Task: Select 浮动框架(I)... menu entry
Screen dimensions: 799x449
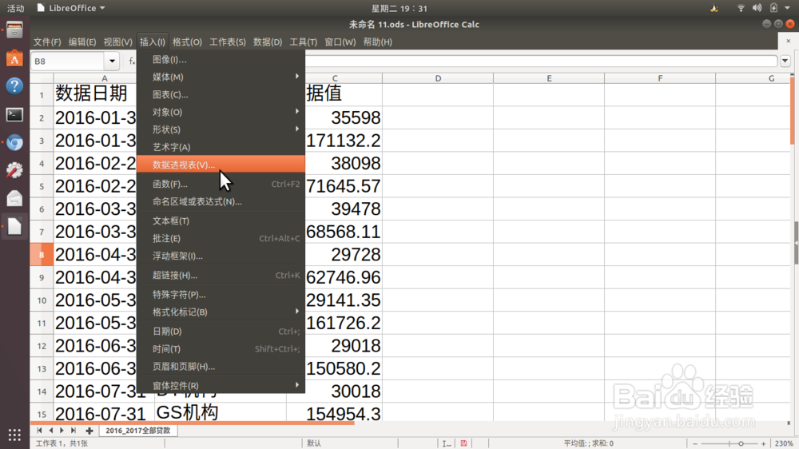Action: [x=221, y=256]
